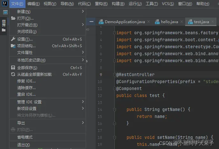
Task: Open the 项目 tool window sidebar button
Action: coord(4,26)
